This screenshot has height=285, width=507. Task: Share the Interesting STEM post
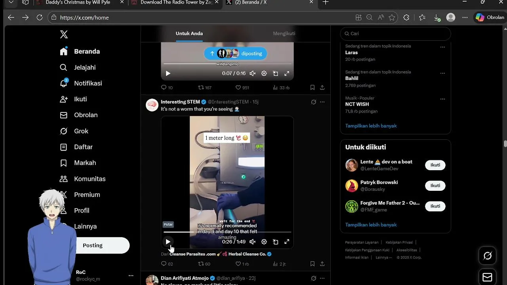pos(322,264)
